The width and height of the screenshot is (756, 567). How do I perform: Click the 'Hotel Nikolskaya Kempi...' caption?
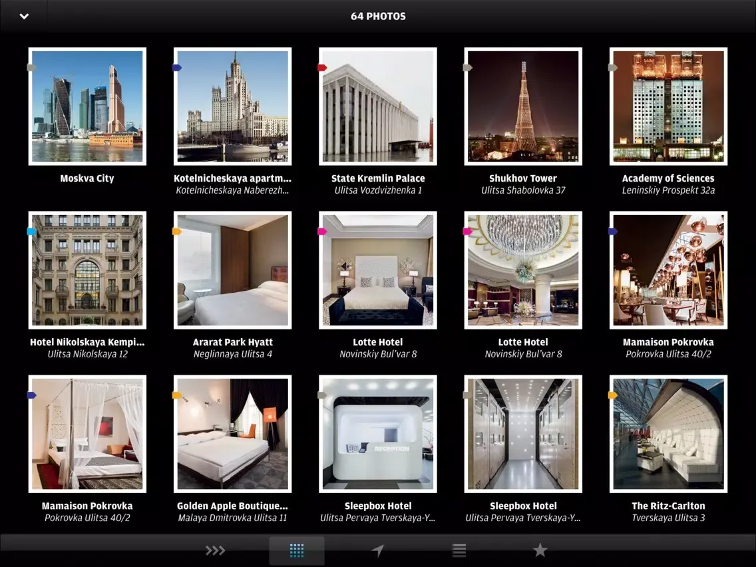coord(87,342)
